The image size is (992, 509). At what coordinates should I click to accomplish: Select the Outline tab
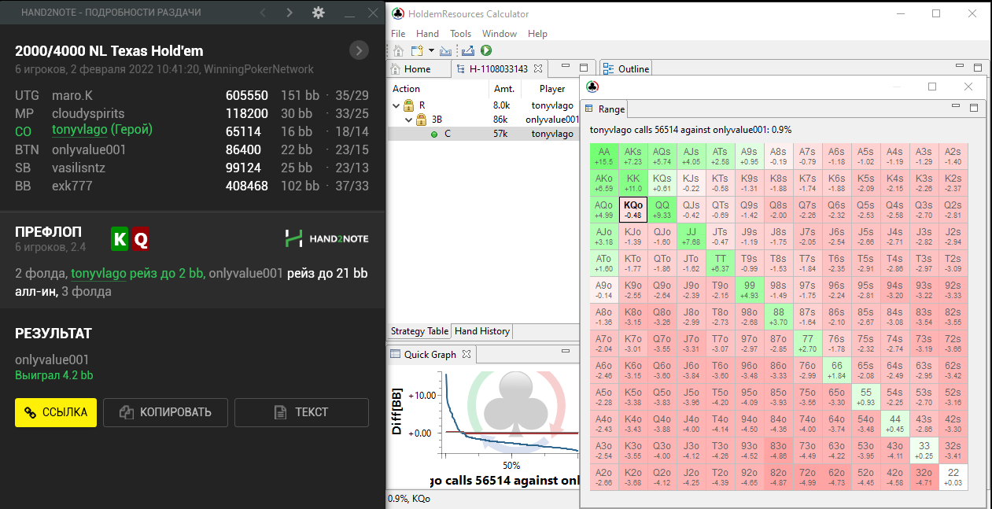pyautogui.click(x=626, y=69)
